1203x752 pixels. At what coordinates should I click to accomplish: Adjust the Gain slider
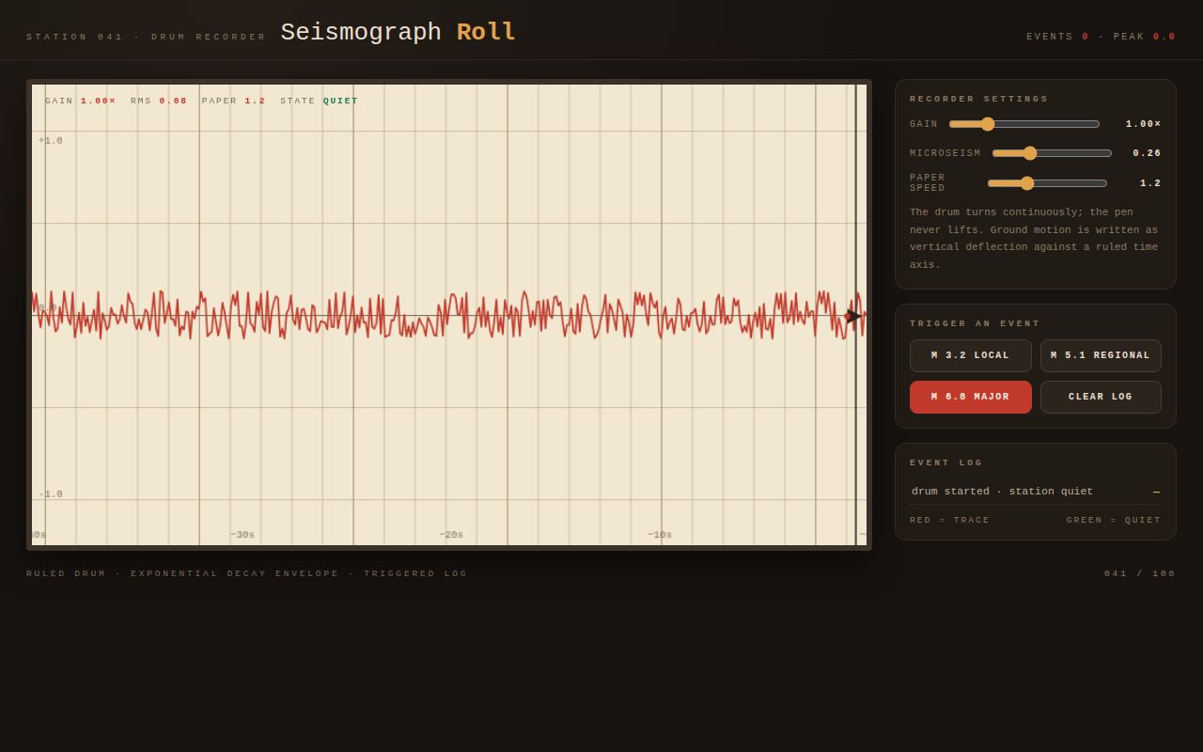[x=1023, y=124]
